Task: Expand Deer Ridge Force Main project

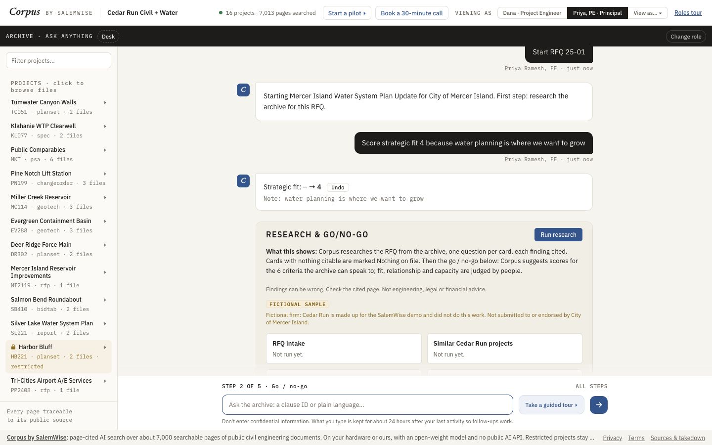Action: [x=58, y=249]
